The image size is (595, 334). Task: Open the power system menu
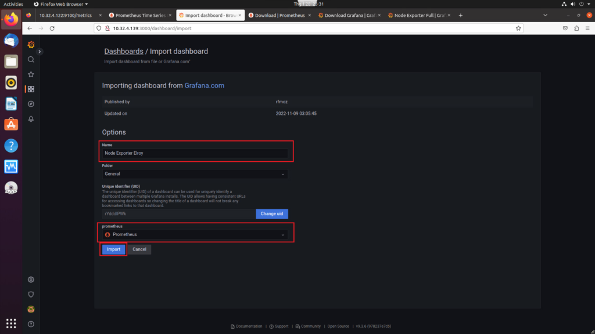coord(582,4)
